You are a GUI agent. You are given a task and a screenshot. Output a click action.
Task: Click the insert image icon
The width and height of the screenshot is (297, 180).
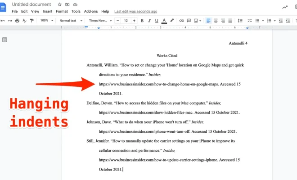[x=196, y=21]
